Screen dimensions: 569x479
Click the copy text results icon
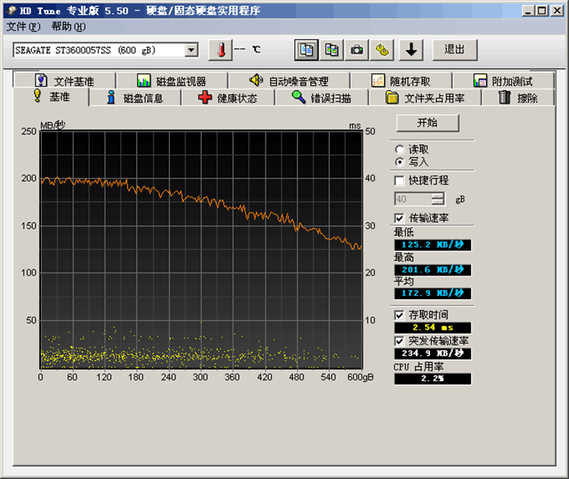306,50
